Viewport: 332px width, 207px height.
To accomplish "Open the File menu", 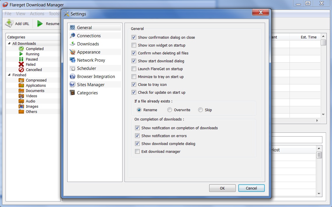I will pyautogui.click(x=8, y=14).
